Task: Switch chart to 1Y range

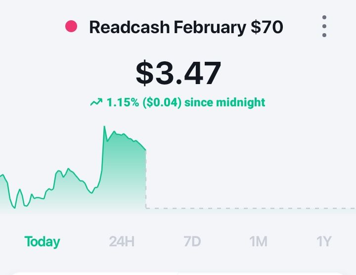Action: pos(324,241)
